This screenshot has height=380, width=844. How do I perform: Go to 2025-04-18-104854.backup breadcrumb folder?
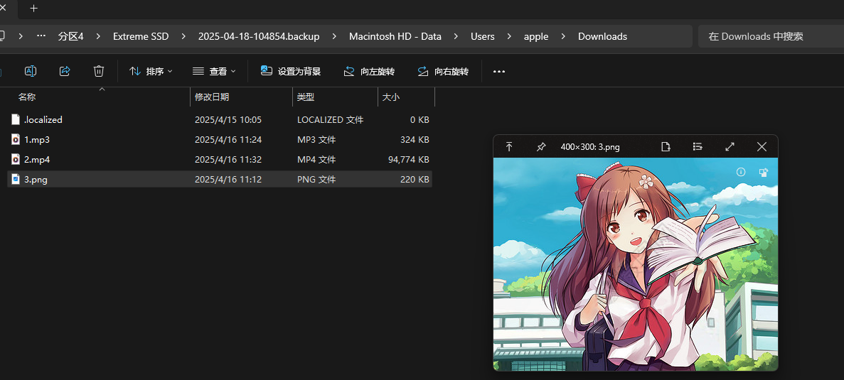(259, 36)
